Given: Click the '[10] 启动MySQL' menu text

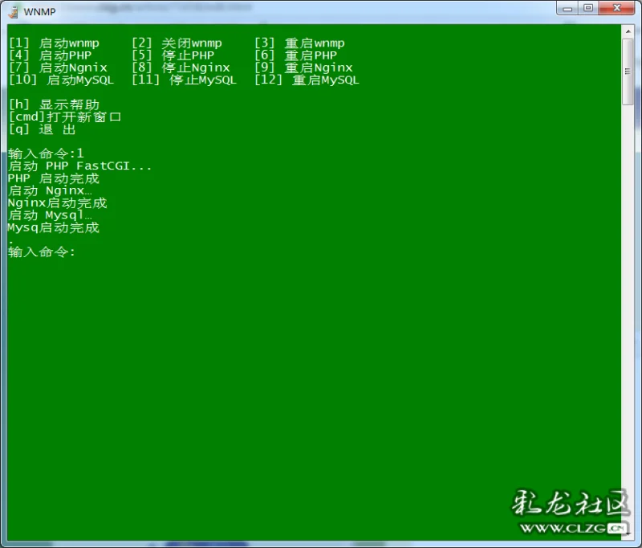Looking at the screenshot, I should (62, 80).
